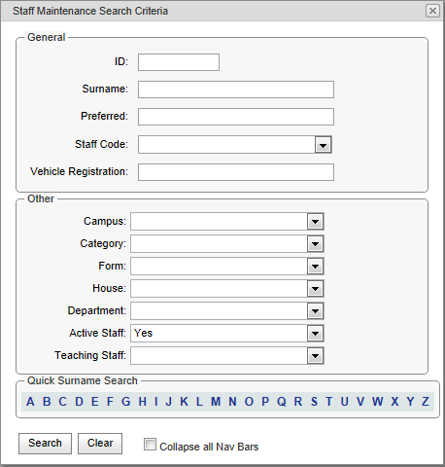445x467 pixels.
Task: Choose letter E quick search
Action: [94, 402]
